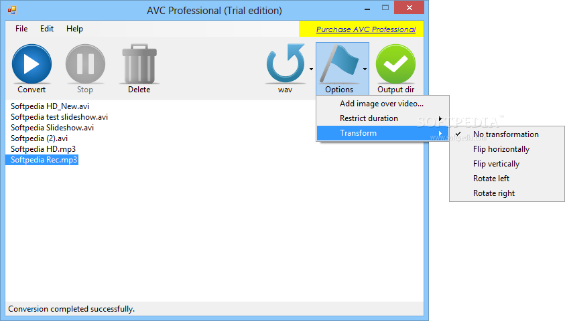Select the checked No transformation option
565x321 pixels.
point(507,134)
